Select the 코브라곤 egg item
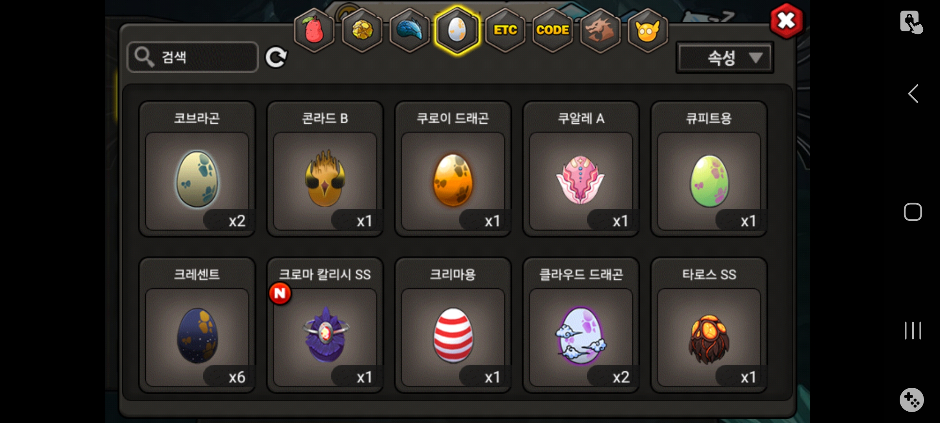 pyautogui.click(x=197, y=169)
